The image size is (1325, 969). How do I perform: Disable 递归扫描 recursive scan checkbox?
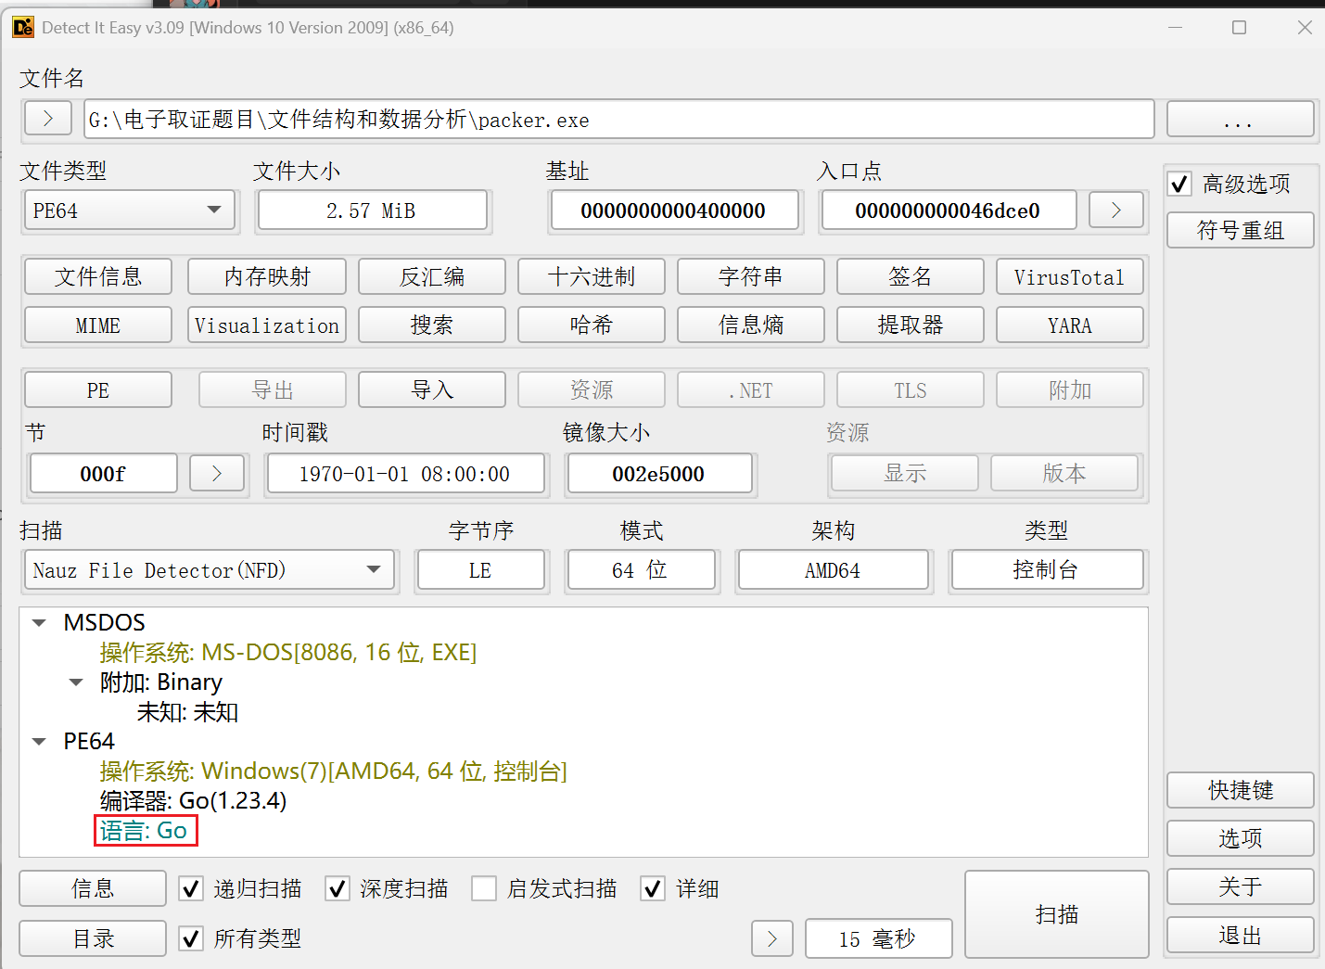pyautogui.click(x=191, y=889)
